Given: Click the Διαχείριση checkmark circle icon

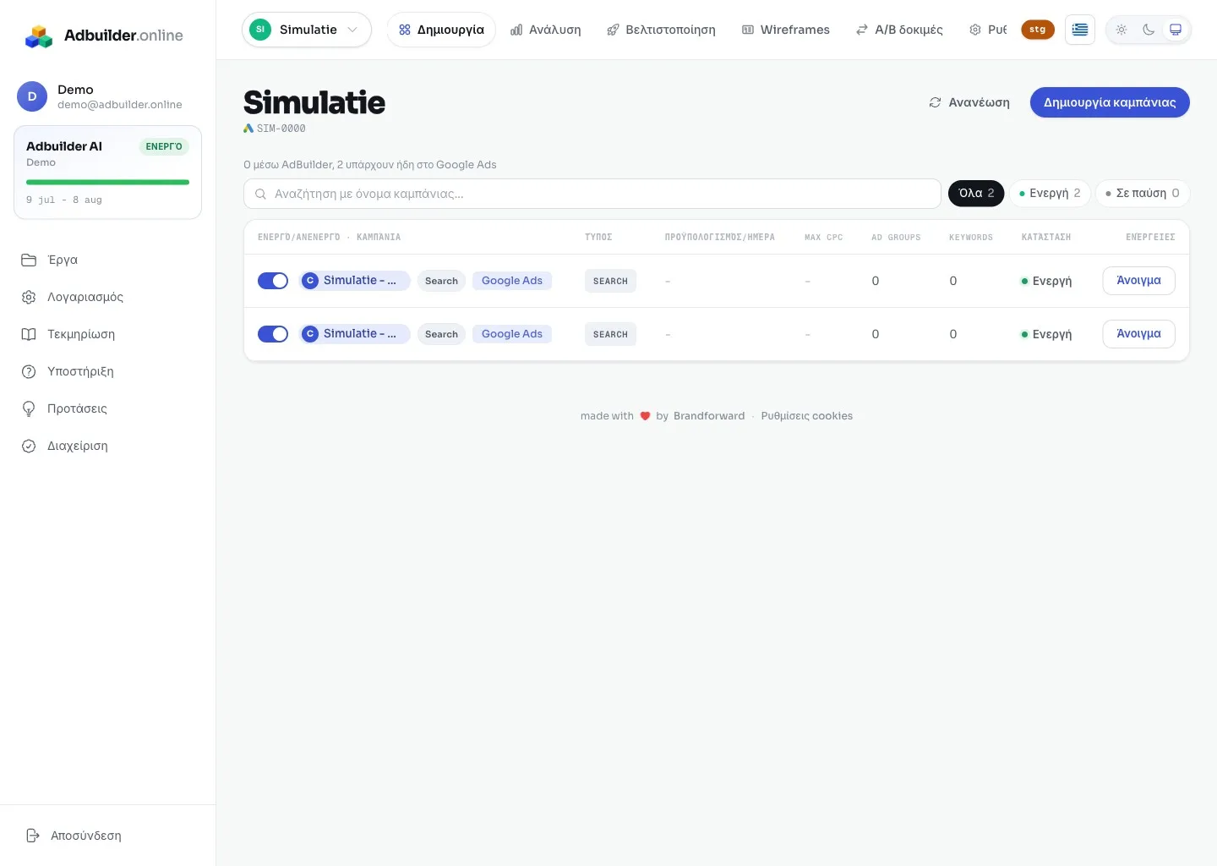Looking at the screenshot, I should click(29, 446).
